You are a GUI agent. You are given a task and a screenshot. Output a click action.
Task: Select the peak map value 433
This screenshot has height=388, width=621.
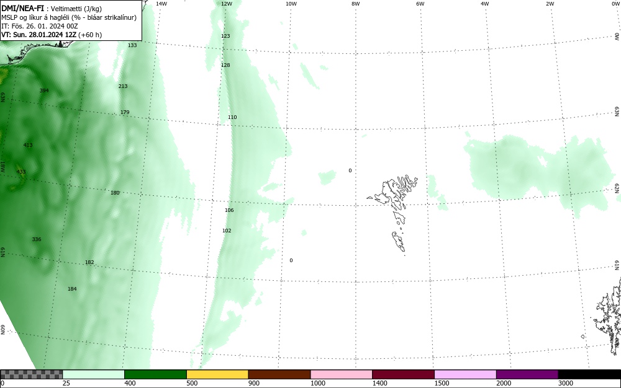point(21,172)
